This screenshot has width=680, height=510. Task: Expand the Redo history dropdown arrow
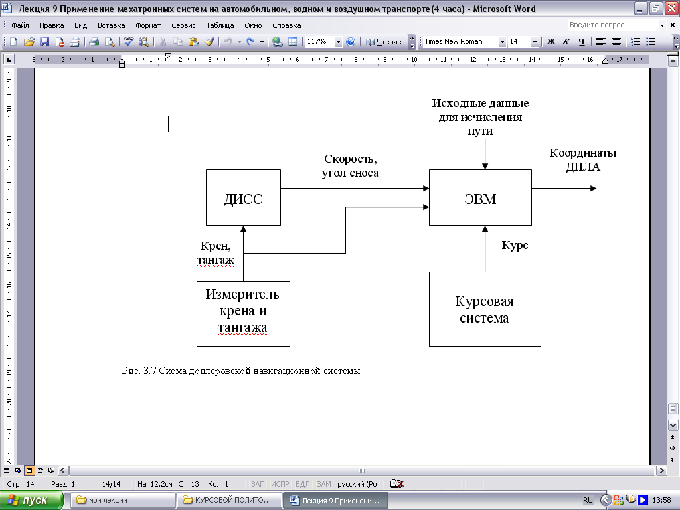pos(262,42)
